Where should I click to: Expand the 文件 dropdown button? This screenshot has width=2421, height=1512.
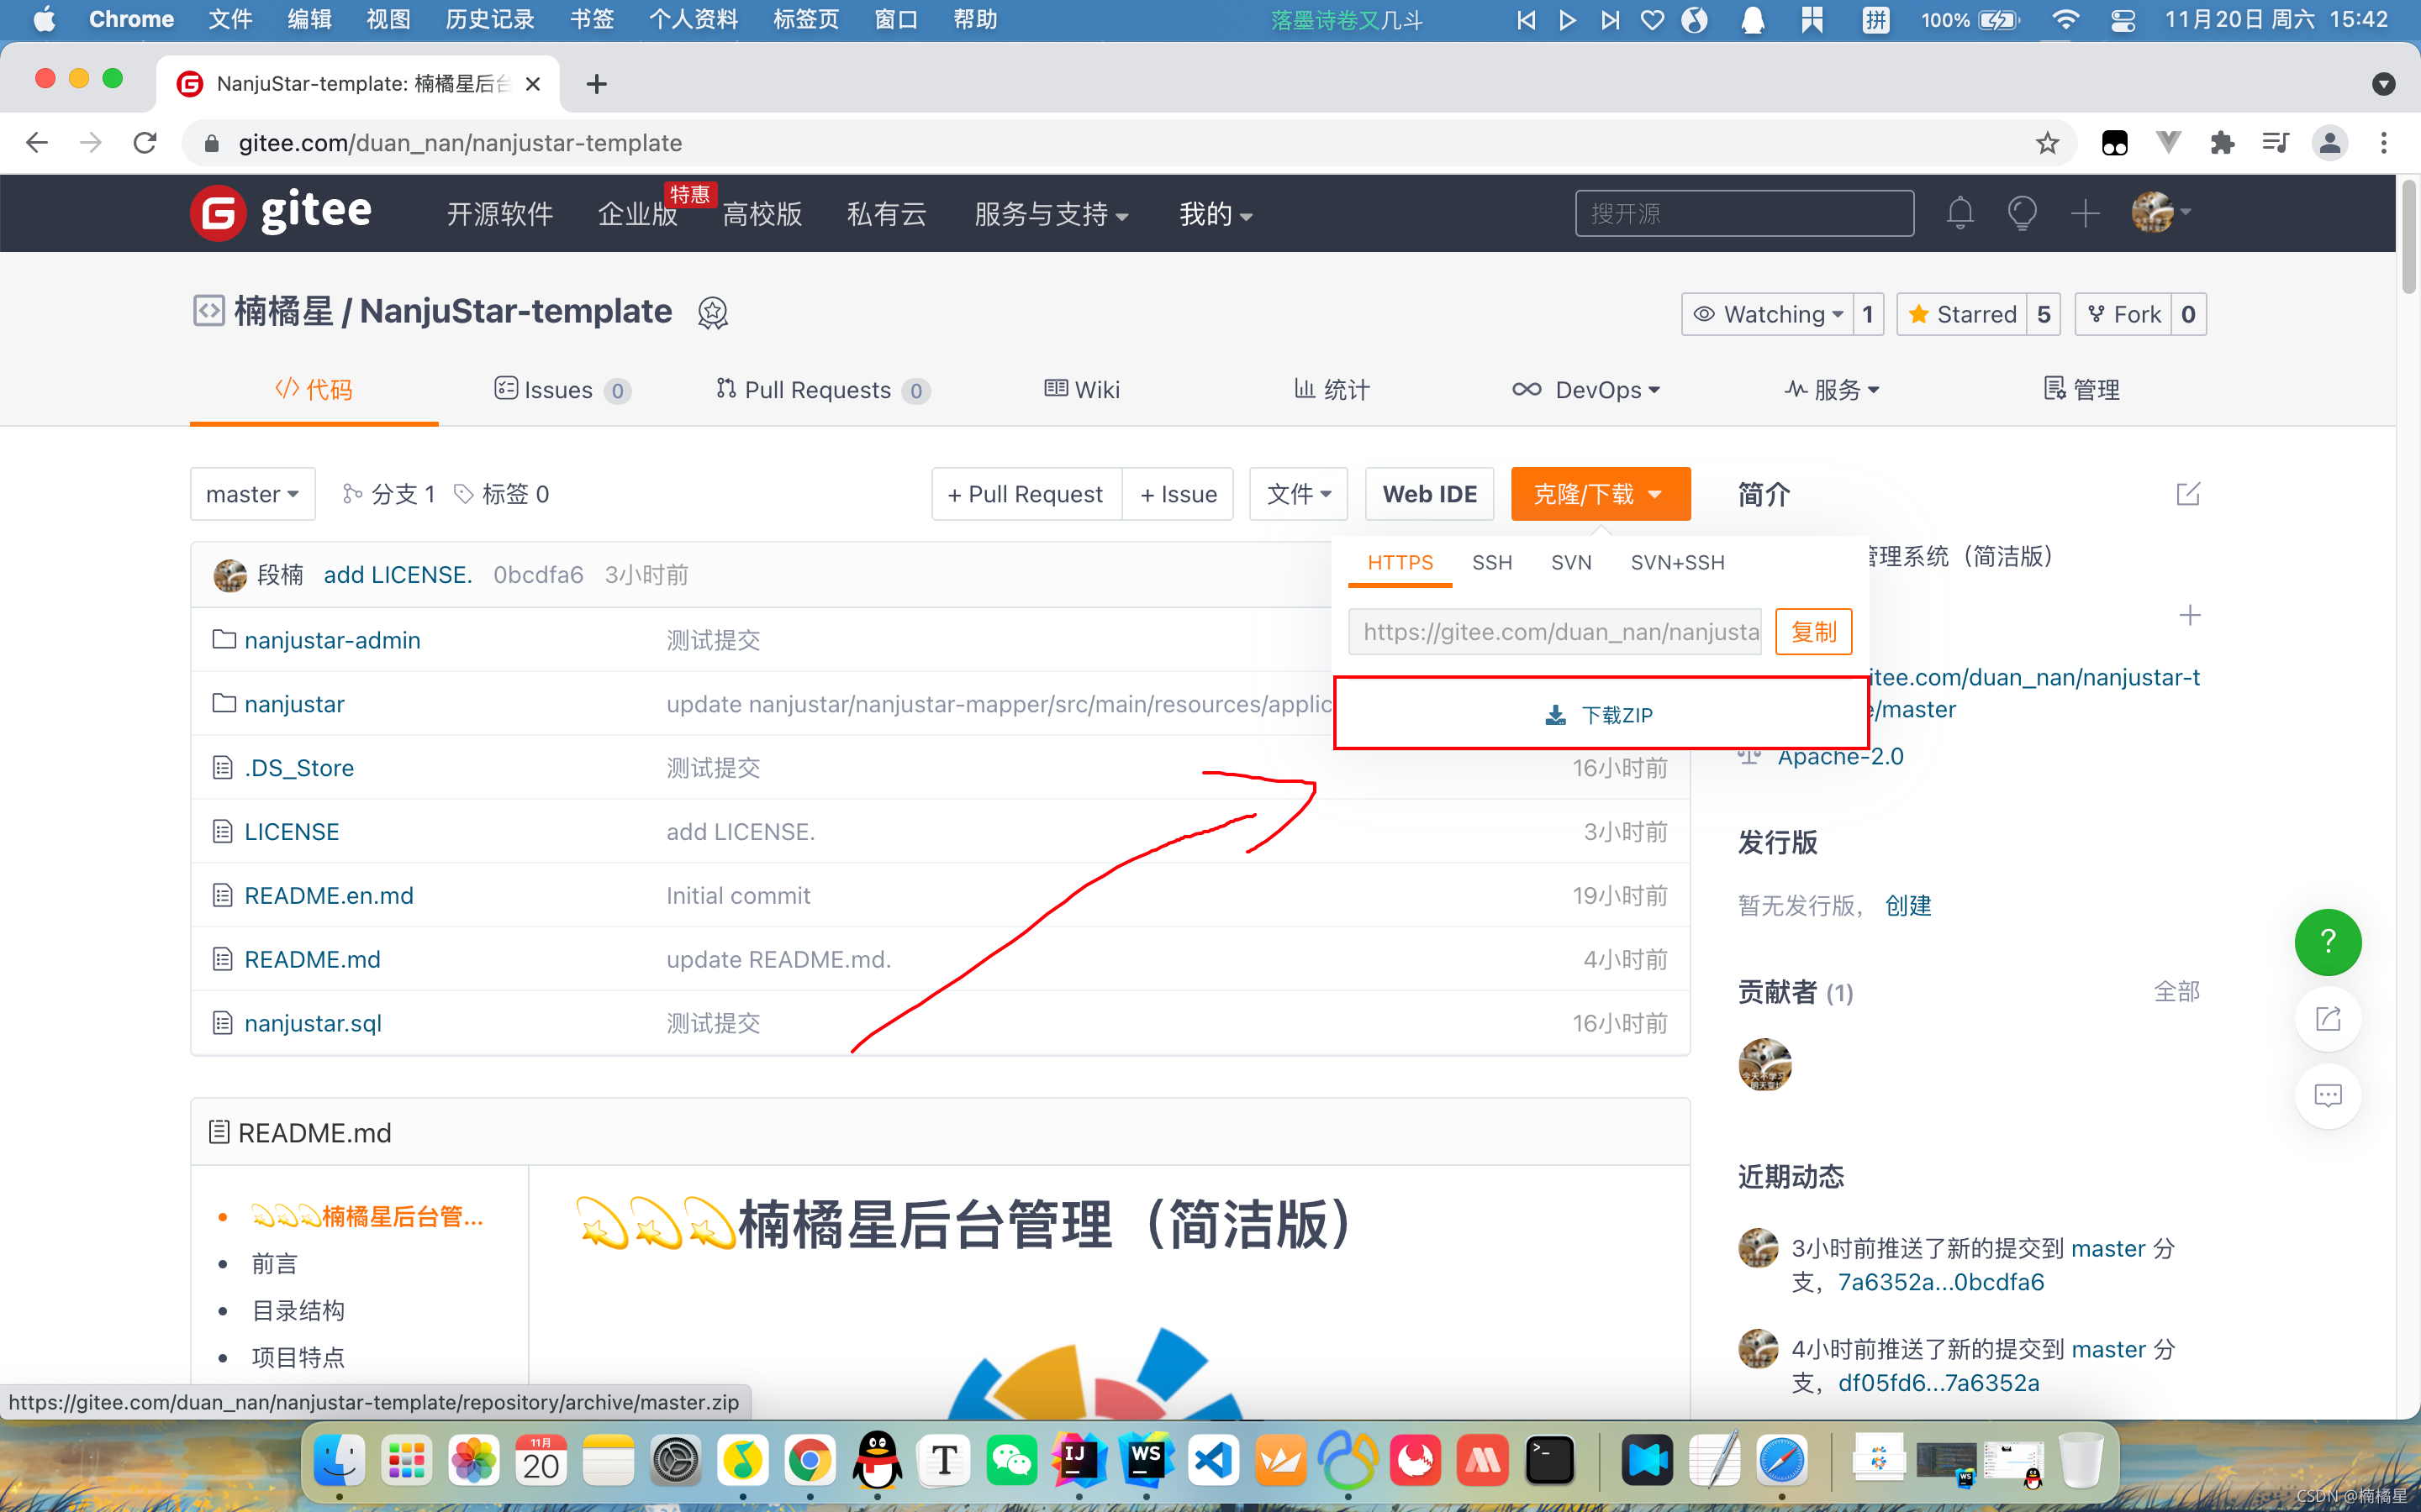1298,494
